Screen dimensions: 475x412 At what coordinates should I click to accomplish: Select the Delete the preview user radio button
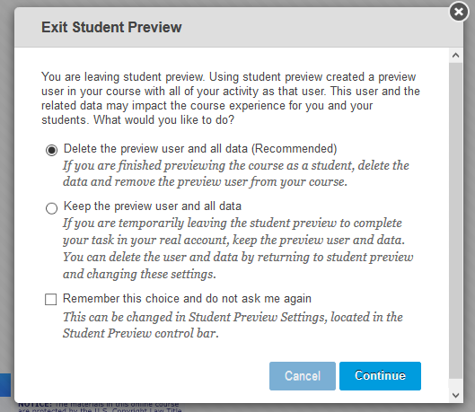tap(51, 150)
